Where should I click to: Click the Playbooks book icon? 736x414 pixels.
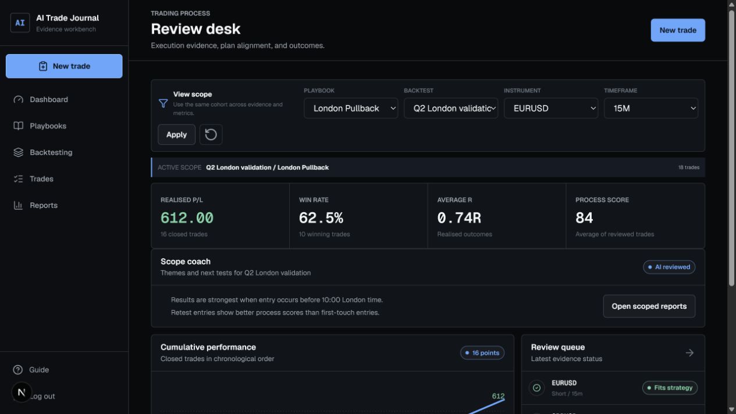[x=18, y=126]
